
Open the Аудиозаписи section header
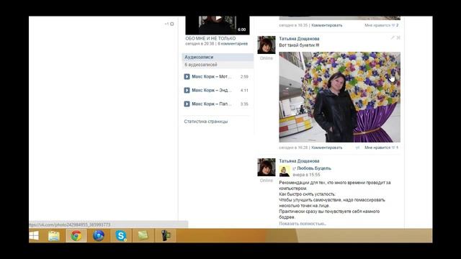pos(218,57)
